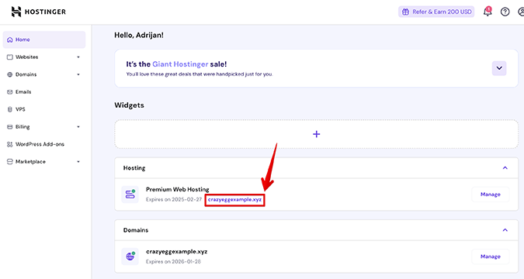The image size is (524, 279).
Task: Manage the Premium Web Hosting plan
Action: click(491, 195)
